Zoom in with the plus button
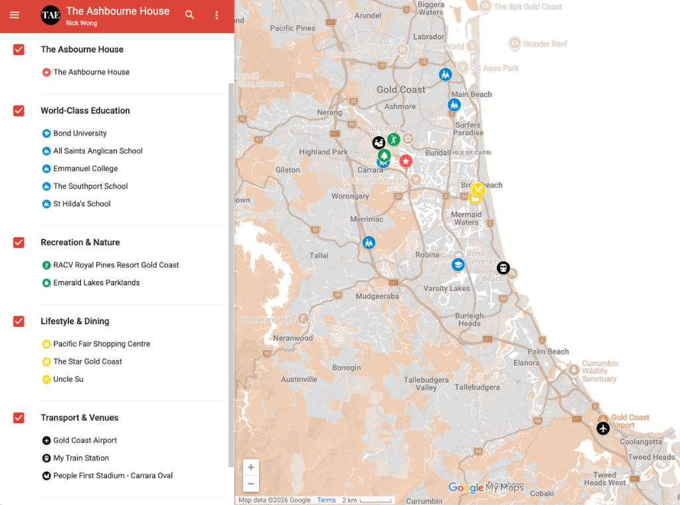This screenshot has width=680, height=505. tap(250, 467)
